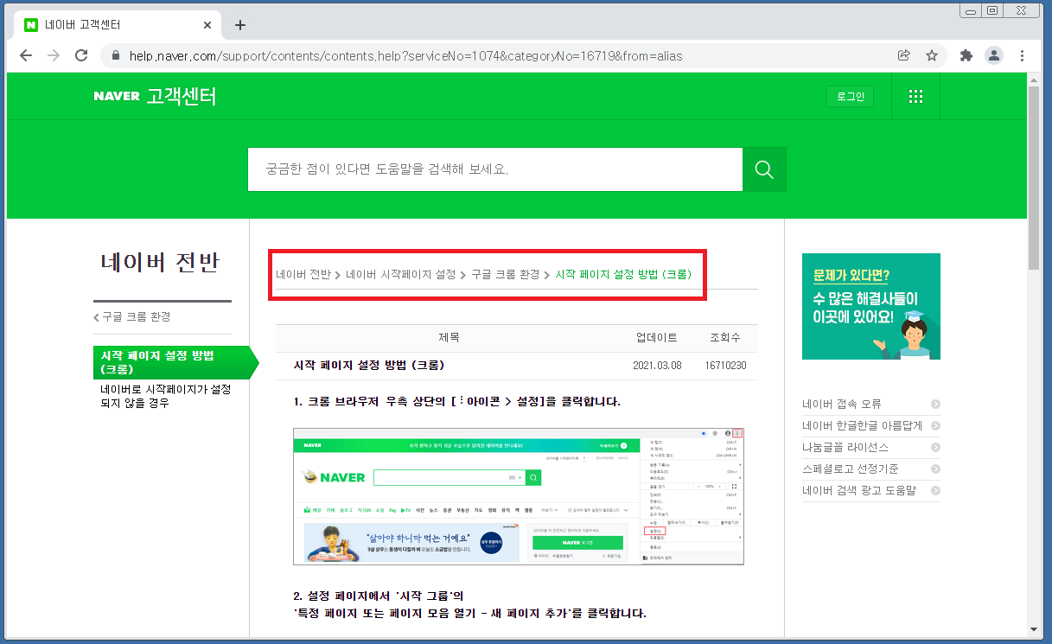Click the 업데이트 column header
The width and height of the screenshot is (1052, 644).
pos(657,338)
